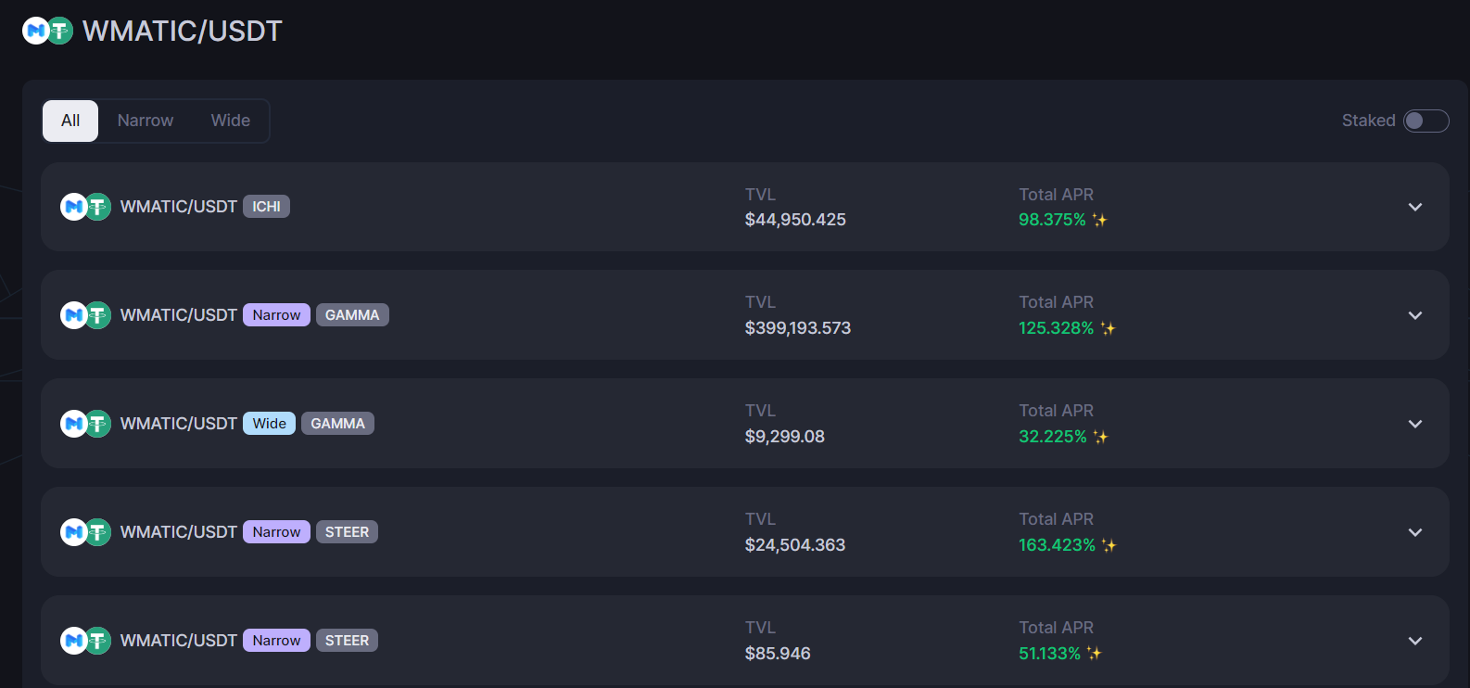
Task: Click token pair icon in Wide GAMMA row
Action: (85, 424)
